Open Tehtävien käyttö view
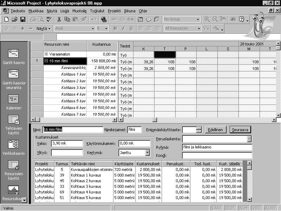The width and height of the screenshot is (281, 211). coord(14,125)
